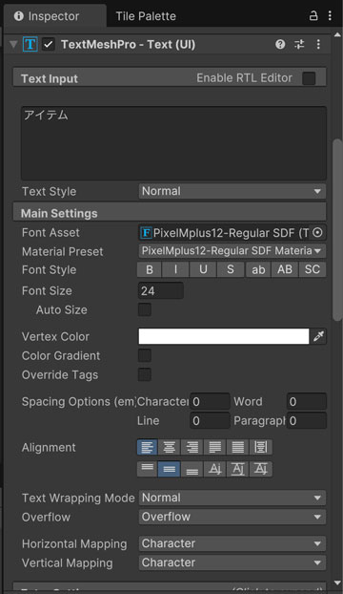Image resolution: width=343 pixels, height=594 pixels.
Task: Toggle Underline font style button
Action: tap(203, 269)
